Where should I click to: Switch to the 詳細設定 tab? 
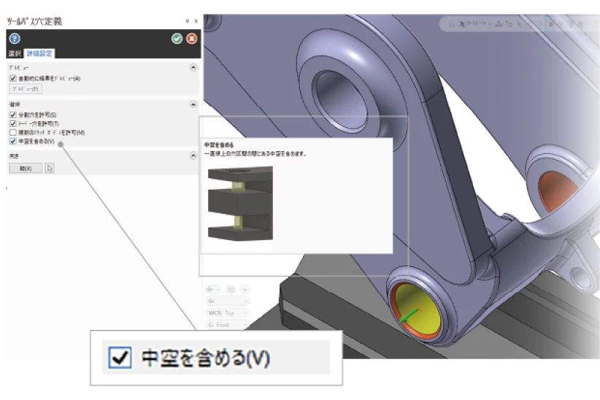pos(39,54)
